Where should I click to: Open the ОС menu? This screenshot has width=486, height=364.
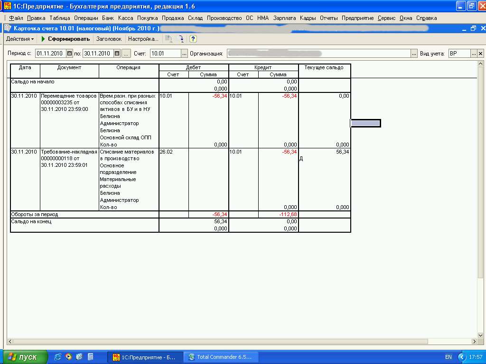(x=250, y=18)
